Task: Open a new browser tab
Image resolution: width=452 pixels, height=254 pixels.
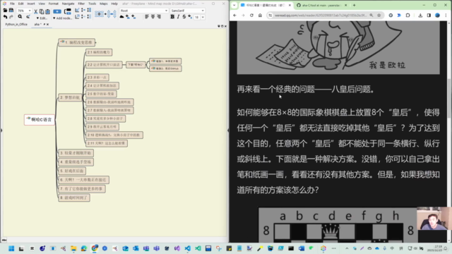Action: pyautogui.click(x=355, y=5)
